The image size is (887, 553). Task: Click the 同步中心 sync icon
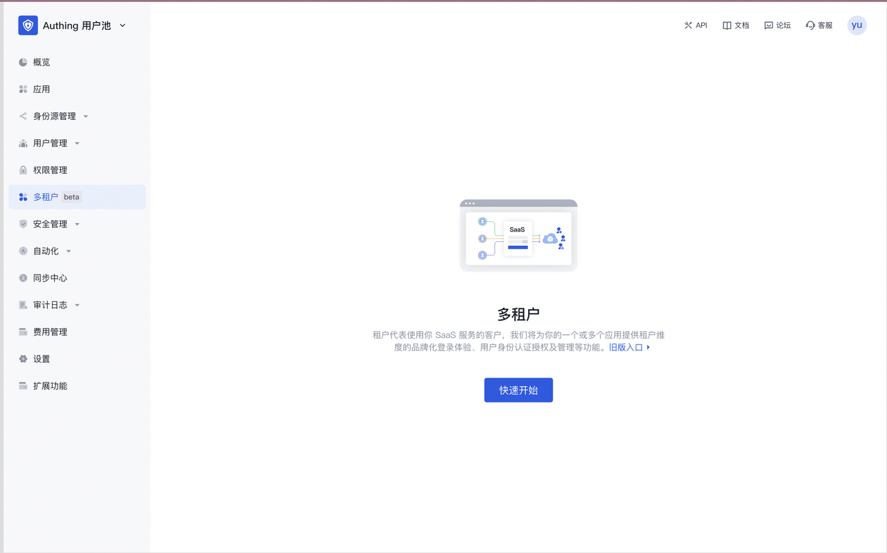tap(23, 278)
